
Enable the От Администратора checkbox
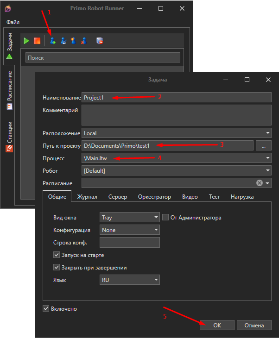pos(165,217)
